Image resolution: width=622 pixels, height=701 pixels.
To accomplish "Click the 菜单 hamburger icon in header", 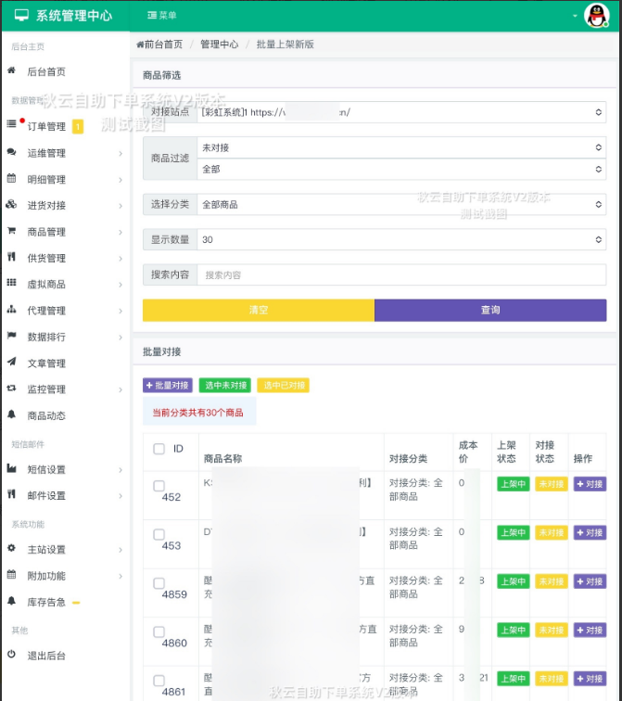I will pyautogui.click(x=152, y=16).
